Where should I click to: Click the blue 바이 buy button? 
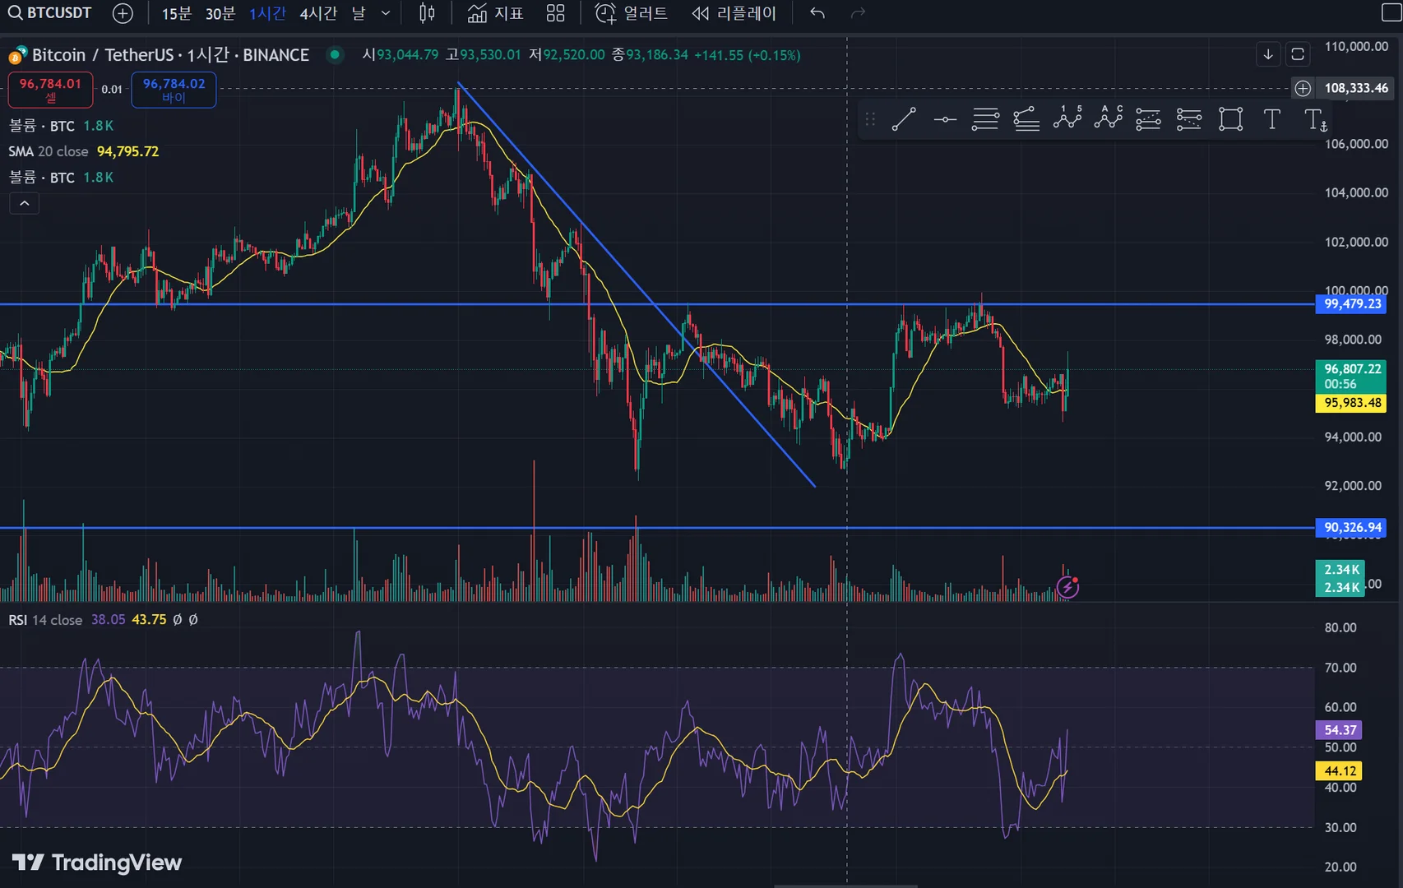pos(174,90)
